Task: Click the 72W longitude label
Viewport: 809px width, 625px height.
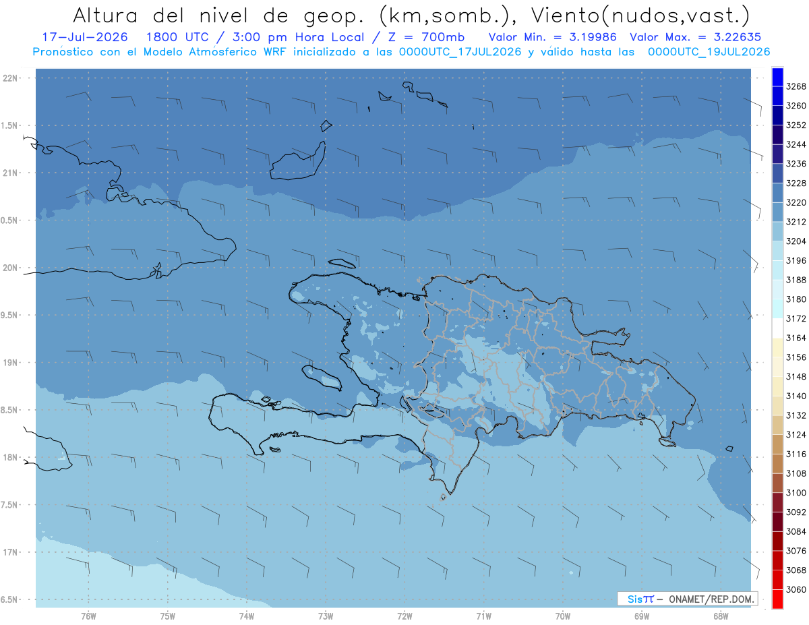Action: tap(404, 616)
